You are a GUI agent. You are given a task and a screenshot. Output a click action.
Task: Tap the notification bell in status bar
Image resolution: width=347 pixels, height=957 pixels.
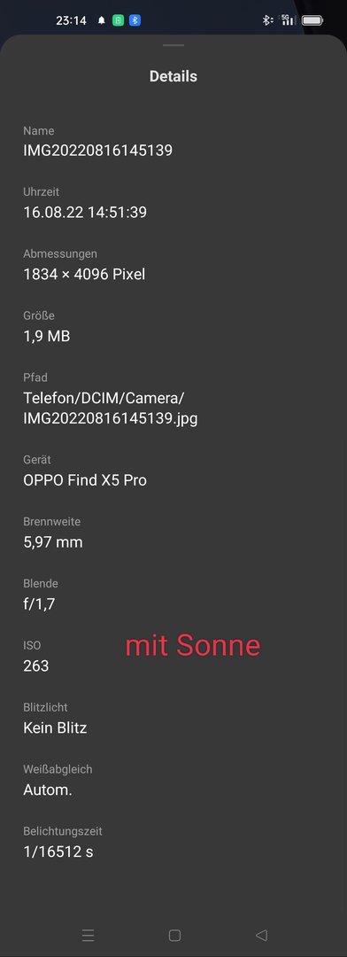(x=101, y=20)
